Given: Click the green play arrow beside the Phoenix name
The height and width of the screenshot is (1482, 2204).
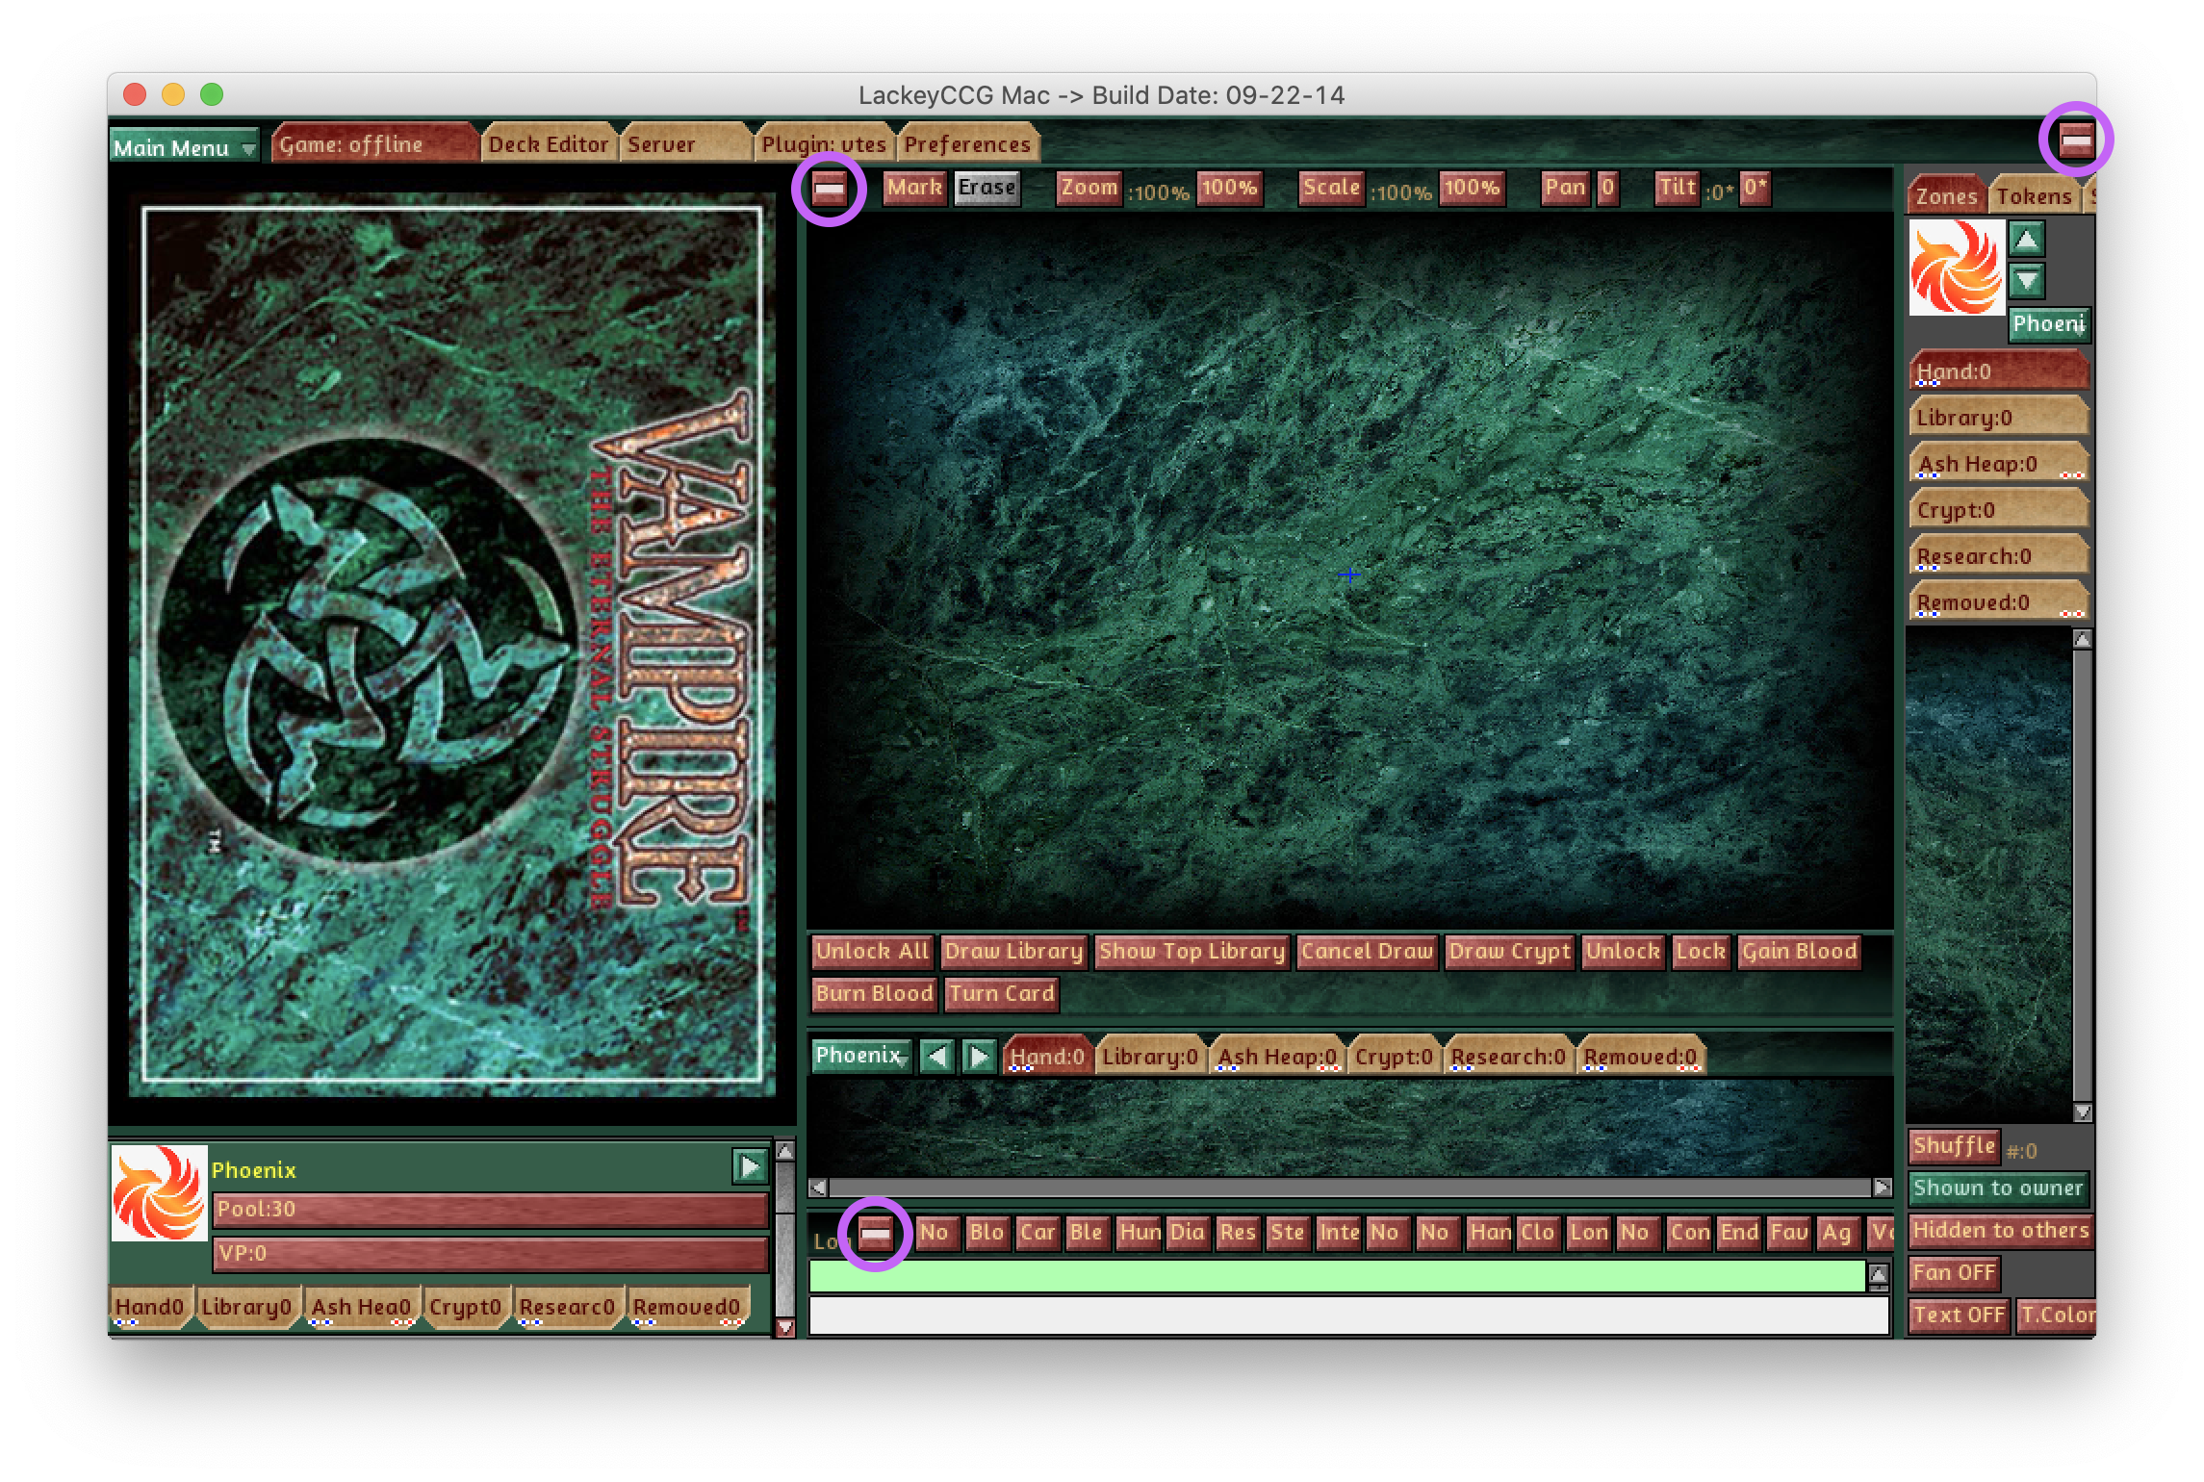Looking at the screenshot, I should 750,1167.
